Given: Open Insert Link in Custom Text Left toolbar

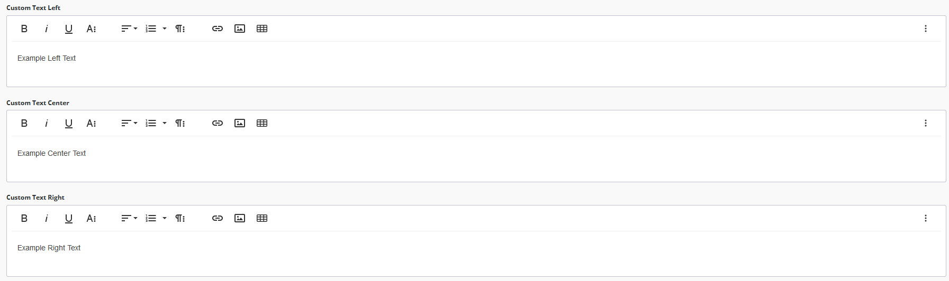Looking at the screenshot, I should [218, 29].
